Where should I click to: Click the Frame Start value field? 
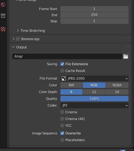(94, 9)
